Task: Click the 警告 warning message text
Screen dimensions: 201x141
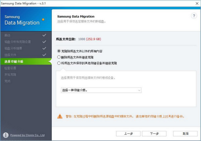Action: pyautogui.click(x=125, y=116)
